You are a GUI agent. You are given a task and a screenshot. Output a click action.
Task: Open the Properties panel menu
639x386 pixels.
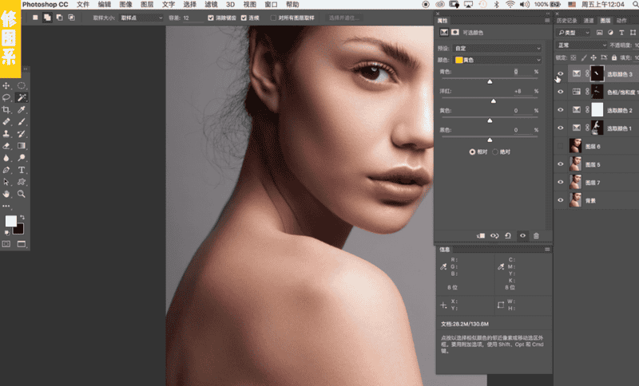point(547,21)
